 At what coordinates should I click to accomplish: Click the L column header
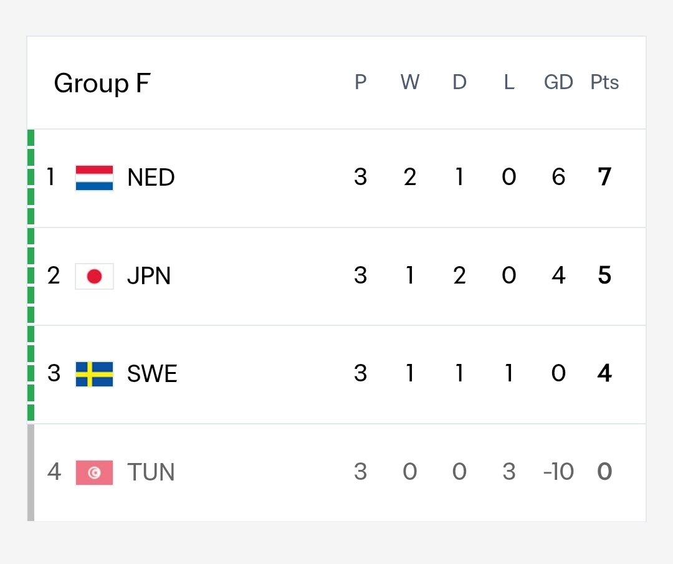(x=509, y=82)
